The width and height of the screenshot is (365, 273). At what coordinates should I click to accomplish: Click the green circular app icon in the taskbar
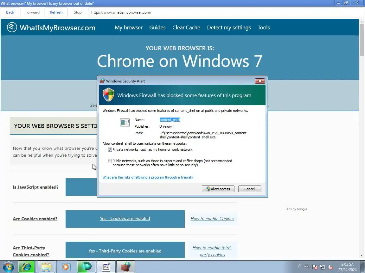pyautogui.click(x=86, y=267)
